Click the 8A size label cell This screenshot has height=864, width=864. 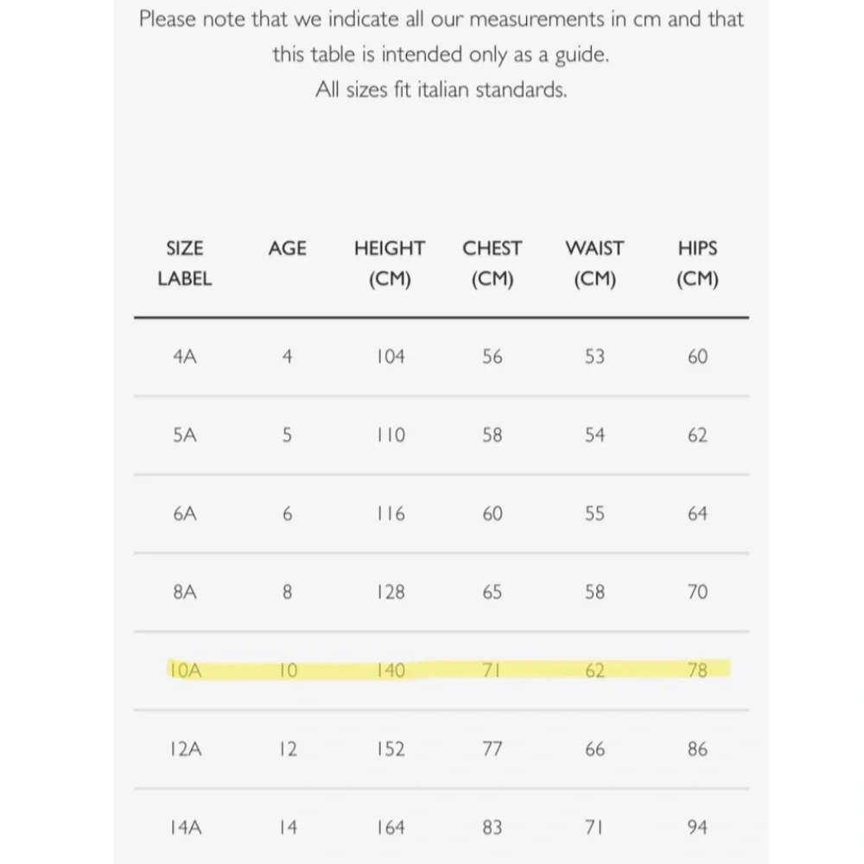(x=185, y=593)
